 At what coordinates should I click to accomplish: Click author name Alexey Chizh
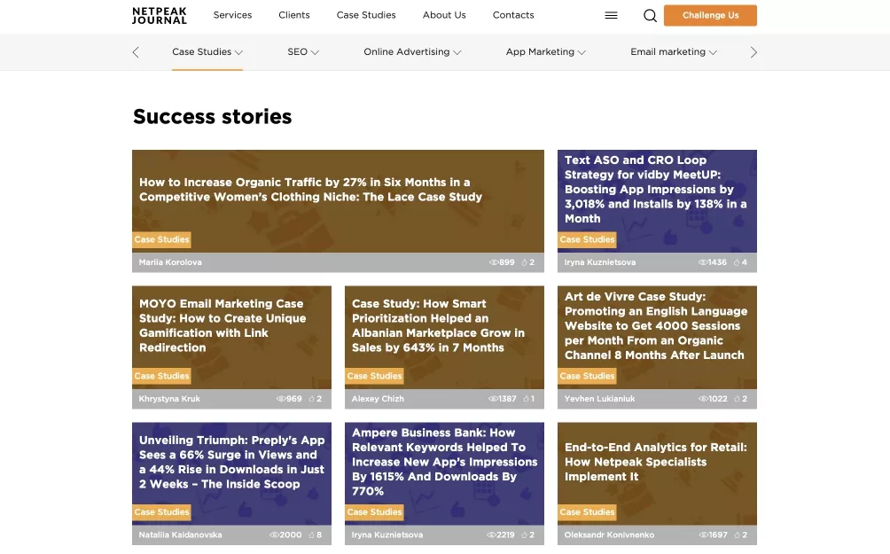(x=378, y=399)
